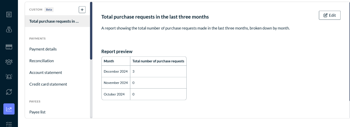The image size is (350, 127).
Task: Click Total number of purchase requests header
Action: (158, 61)
